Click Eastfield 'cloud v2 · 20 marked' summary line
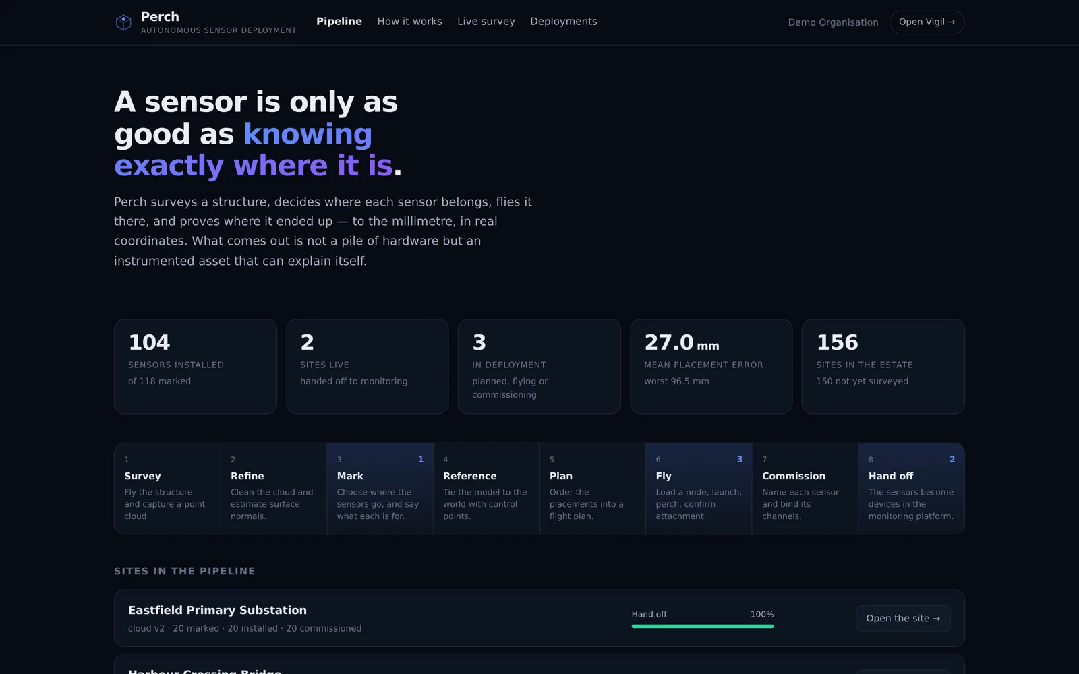Screen dimensions: 1079x674 coord(245,628)
